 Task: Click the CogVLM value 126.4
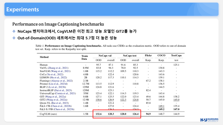click(x=135, y=114)
